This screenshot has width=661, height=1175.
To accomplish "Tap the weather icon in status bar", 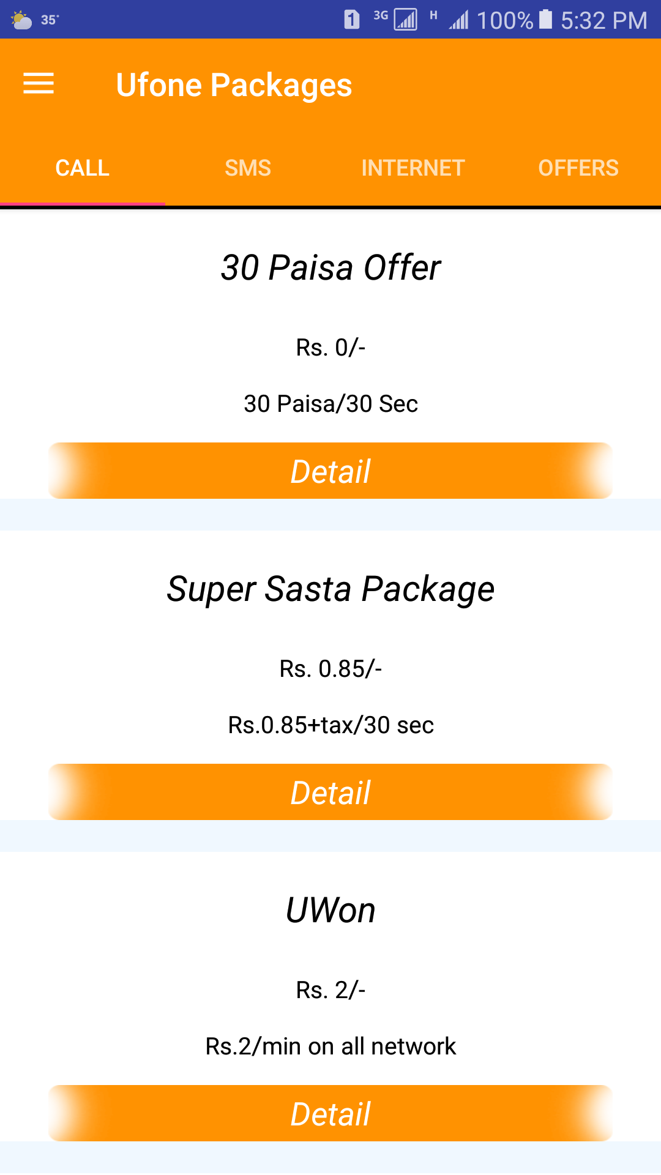I will 21,20.
